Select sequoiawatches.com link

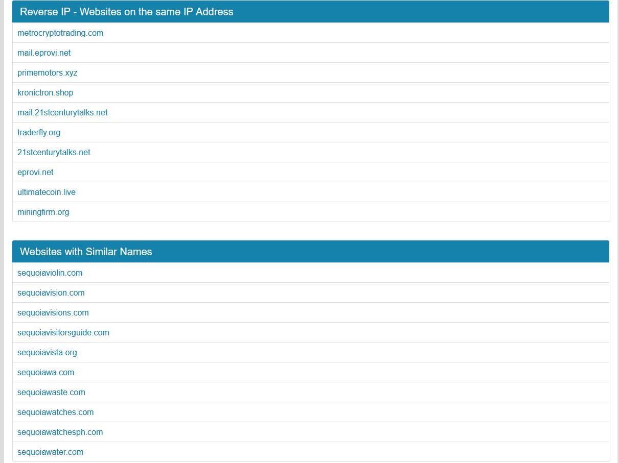[x=56, y=412]
